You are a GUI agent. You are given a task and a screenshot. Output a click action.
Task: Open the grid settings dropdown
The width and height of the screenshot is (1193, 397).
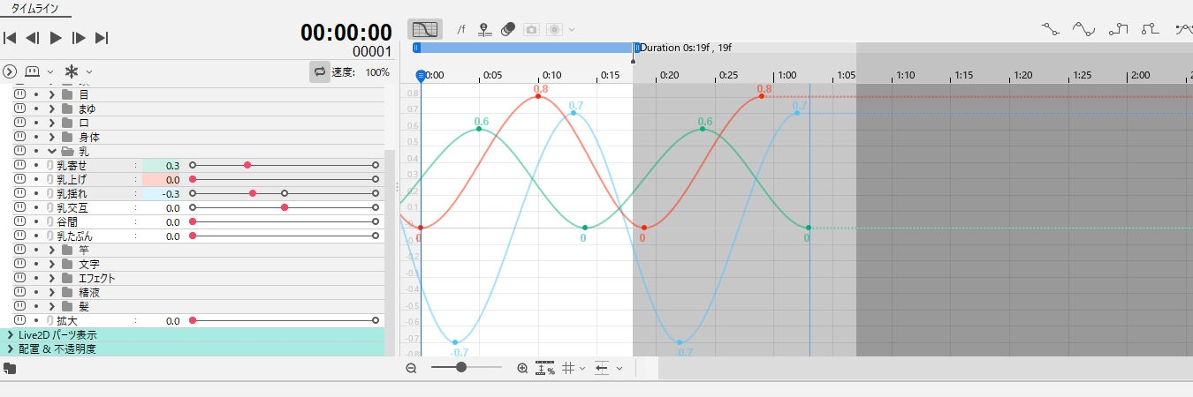pyautogui.click(x=574, y=368)
